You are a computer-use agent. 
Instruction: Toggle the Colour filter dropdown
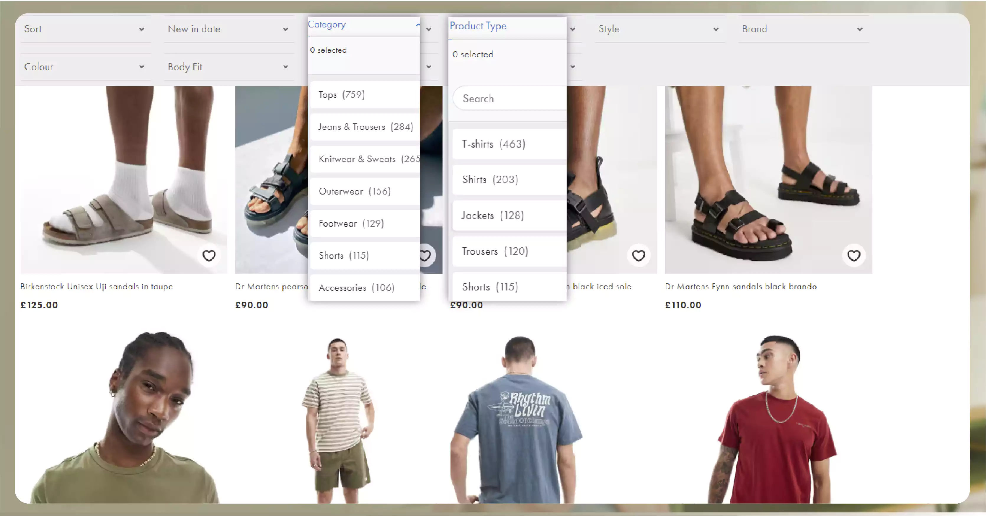click(x=84, y=66)
